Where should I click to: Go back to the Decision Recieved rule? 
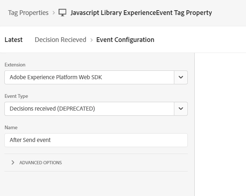pos(60,40)
